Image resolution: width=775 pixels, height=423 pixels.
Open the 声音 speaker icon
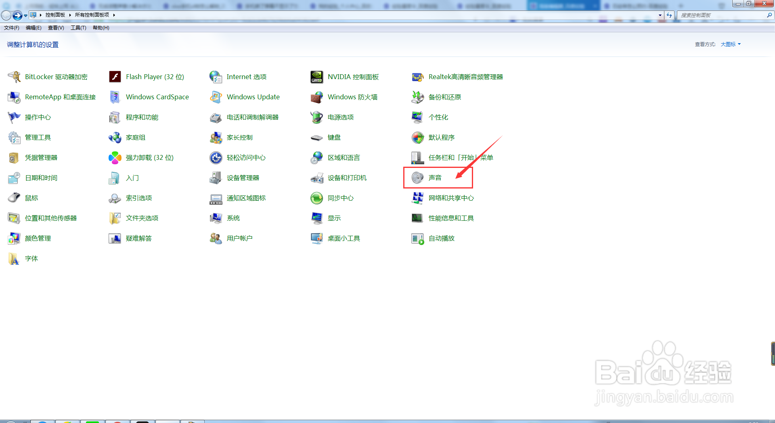coord(418,178)
